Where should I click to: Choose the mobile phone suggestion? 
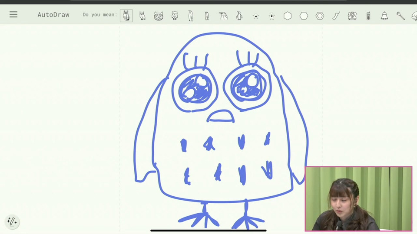pos(368,16)
